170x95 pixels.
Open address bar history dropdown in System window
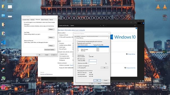pos(100,26)
